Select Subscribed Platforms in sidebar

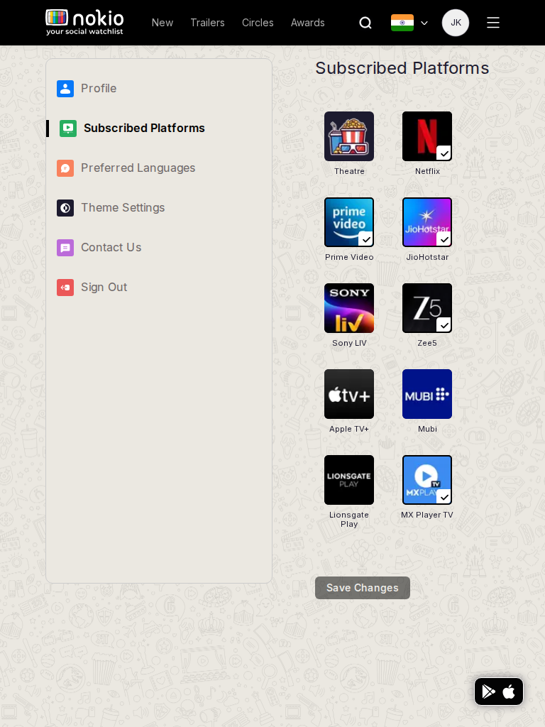click(144, 128)
